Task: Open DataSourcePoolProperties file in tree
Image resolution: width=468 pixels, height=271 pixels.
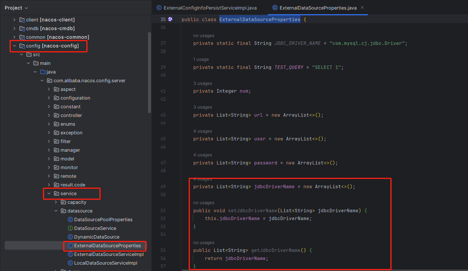Action: tap(103, 219)
